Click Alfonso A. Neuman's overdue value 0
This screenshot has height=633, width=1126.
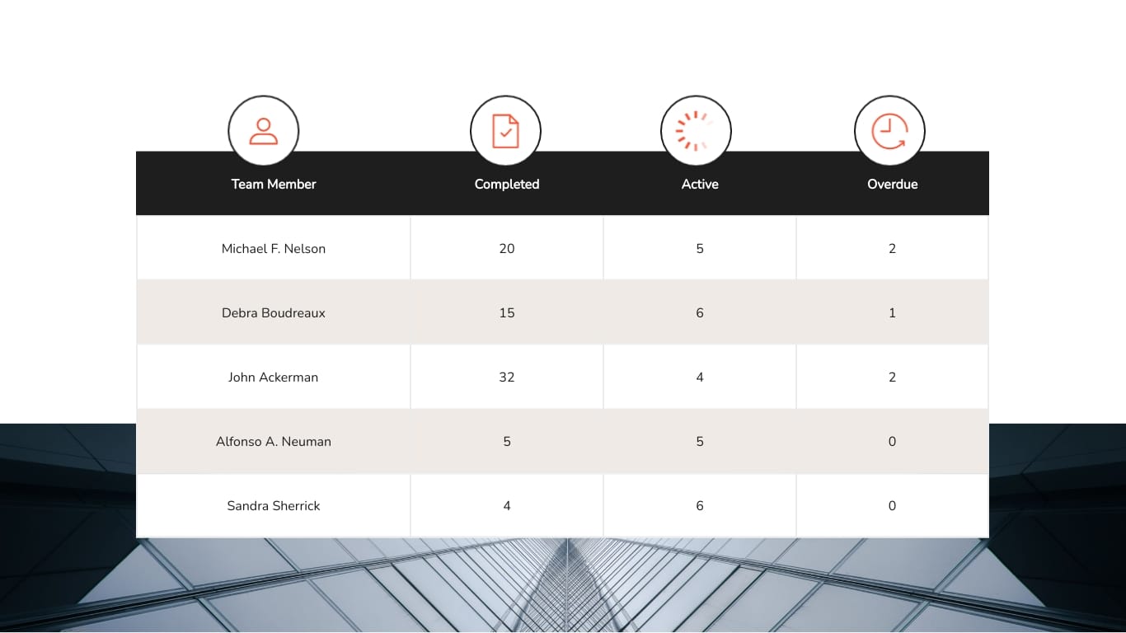tap(892, 441)
